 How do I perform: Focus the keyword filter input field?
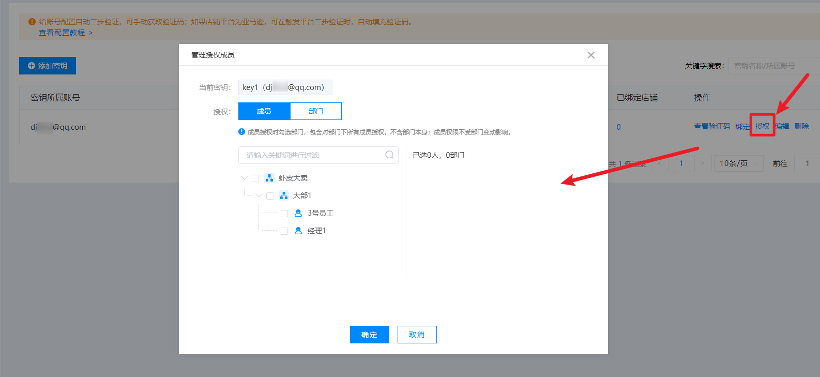click(313, 155)
